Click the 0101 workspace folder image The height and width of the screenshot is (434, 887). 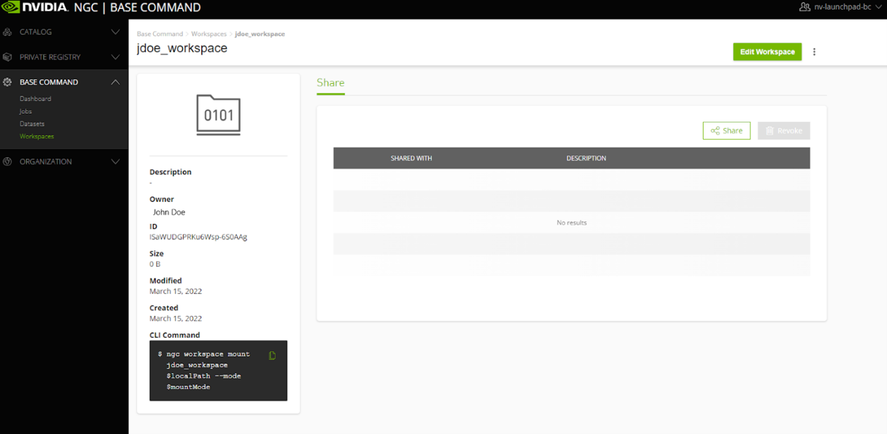(218, 115)
